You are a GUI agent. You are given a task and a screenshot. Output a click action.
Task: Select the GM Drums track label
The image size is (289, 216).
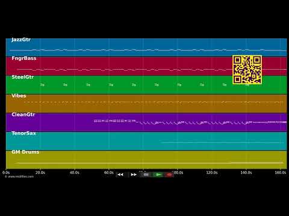pos(25,152)
